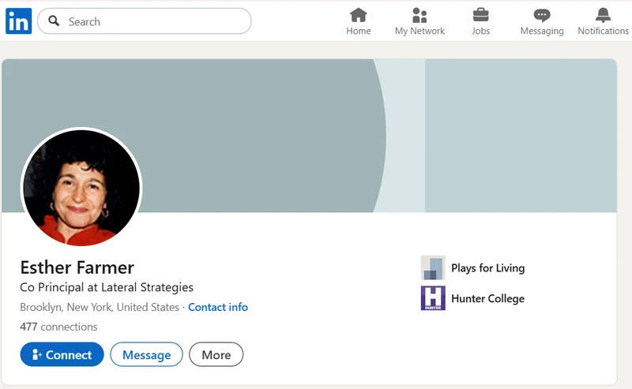This screenshot has width=632, height=389.
Task: Check Notifications using the bell icon
Action: click(x=603, y=15)
